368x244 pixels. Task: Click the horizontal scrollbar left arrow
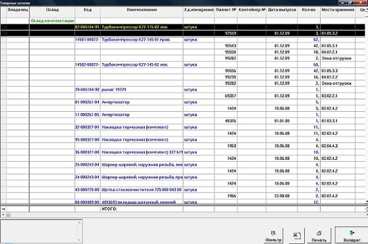pos(3,214)
